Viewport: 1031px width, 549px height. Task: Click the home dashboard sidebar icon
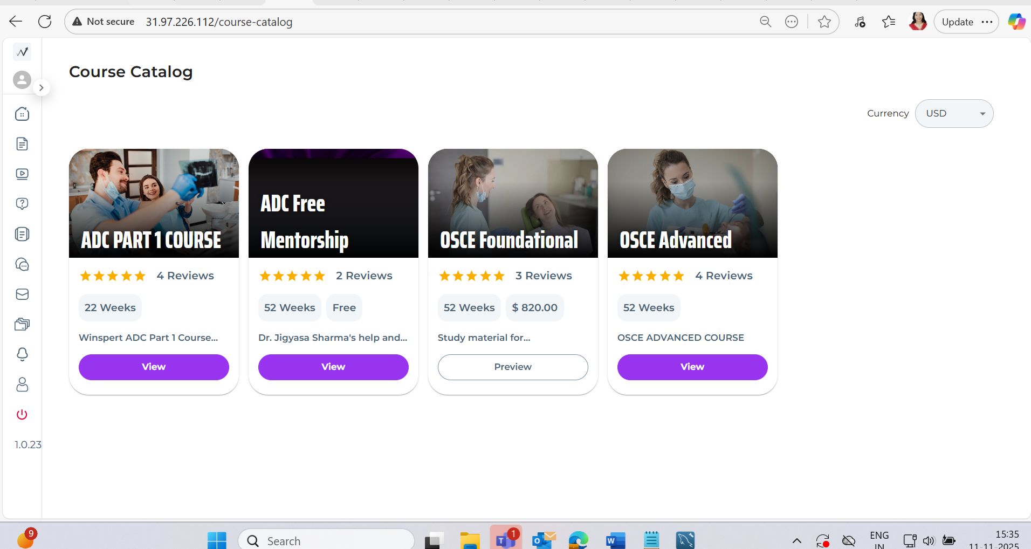point(22,114)
